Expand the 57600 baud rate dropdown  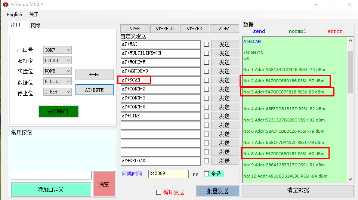(x=57, y=60)
